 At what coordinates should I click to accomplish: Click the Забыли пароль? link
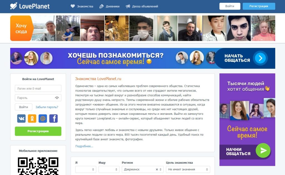[x=47, y=107]
